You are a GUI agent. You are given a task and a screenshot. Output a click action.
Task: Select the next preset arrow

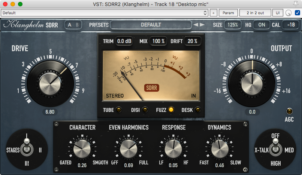(202, 25)
